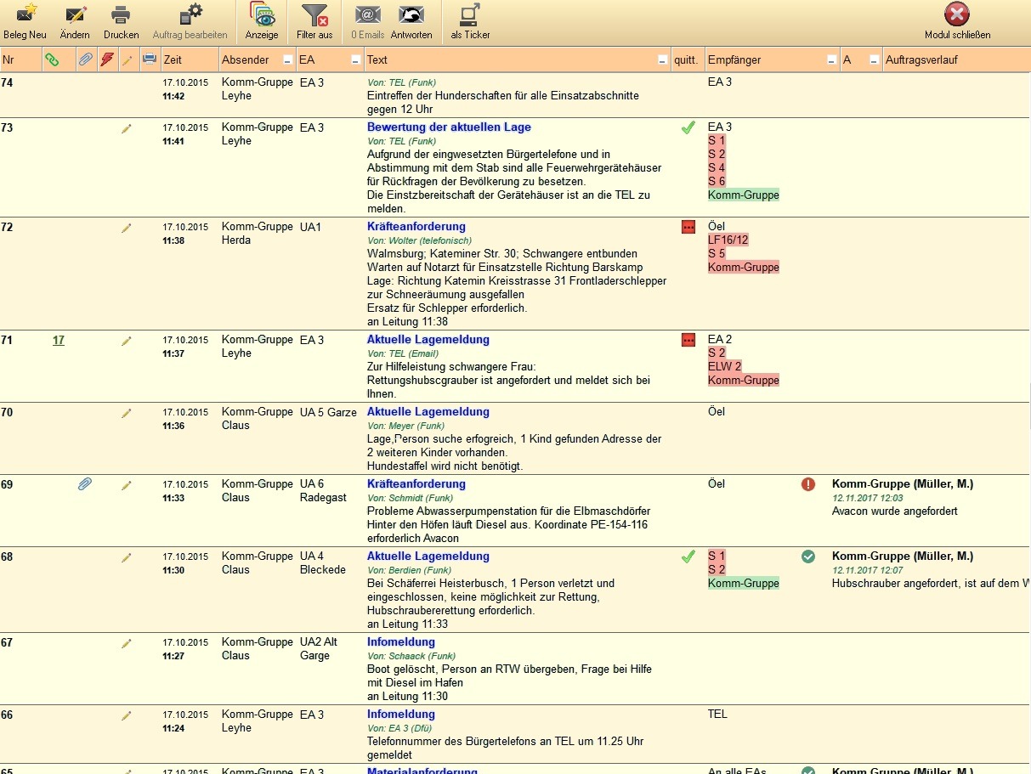Open paperclip attachment on entry 69
1031x774 pixels.
pyautogui.click(x=85, y=484)
